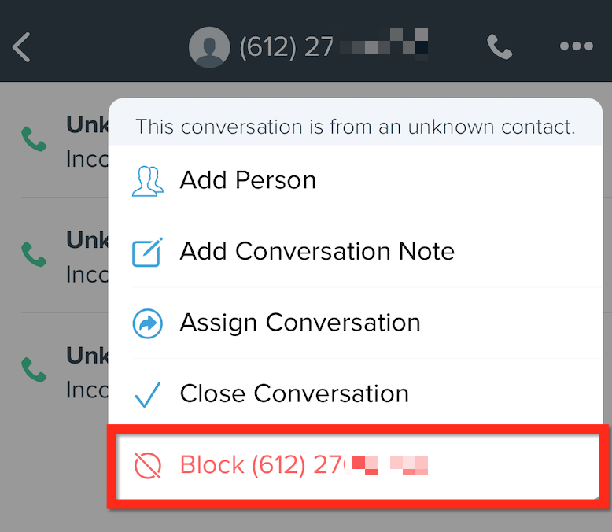Click the red block circle icon
This screenshot has width=612, height=532.
[148, 466]
